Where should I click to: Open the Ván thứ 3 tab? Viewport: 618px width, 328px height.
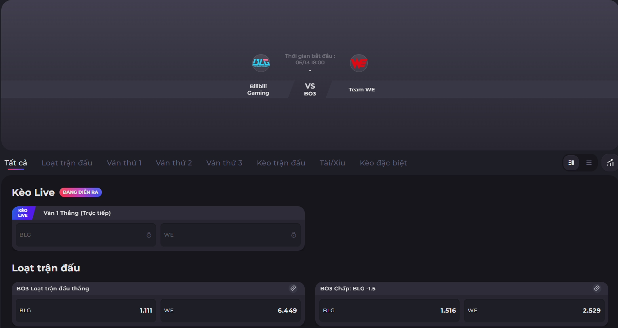coord(224,163)
